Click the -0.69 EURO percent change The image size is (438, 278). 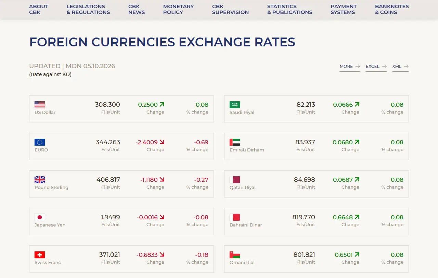pos(201,142)
